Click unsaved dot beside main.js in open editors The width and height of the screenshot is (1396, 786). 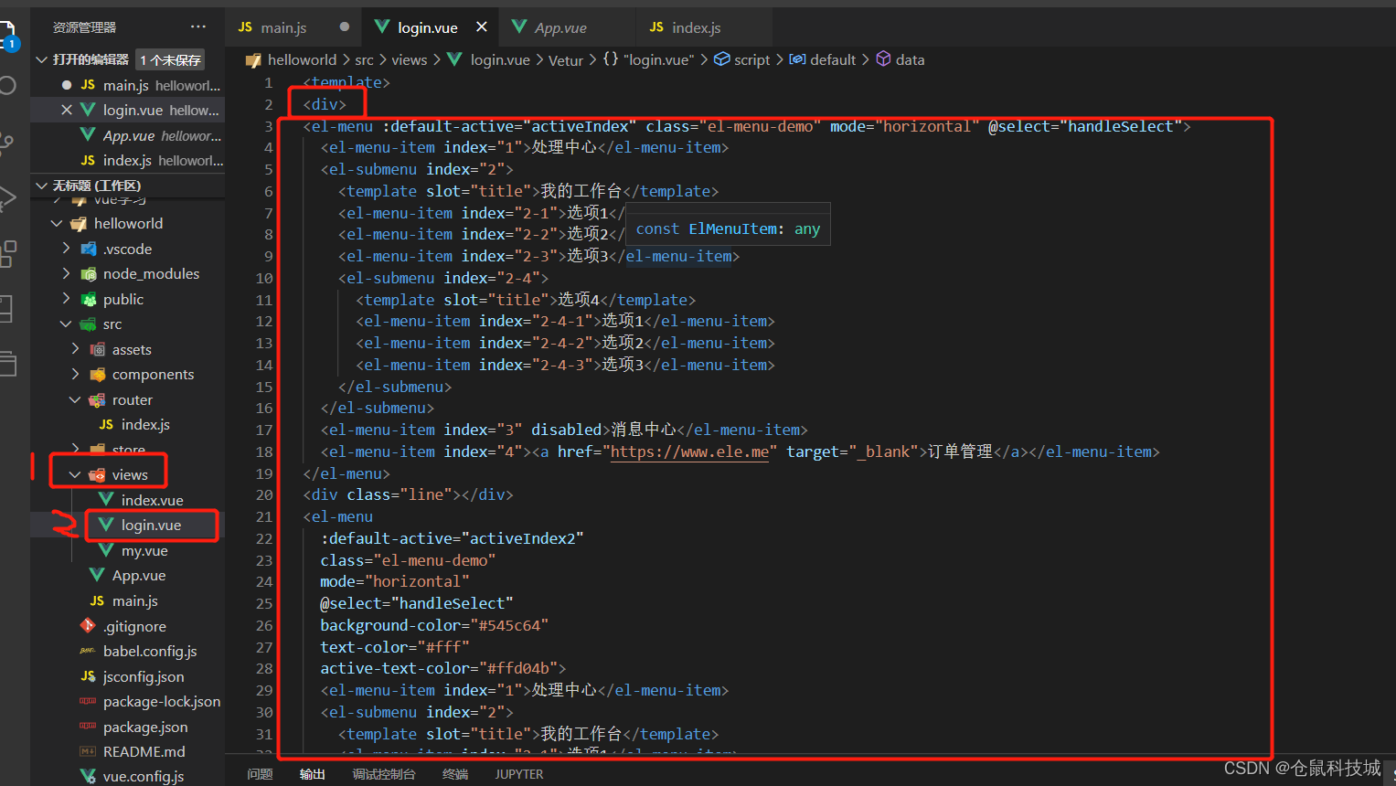coord(66,85)
